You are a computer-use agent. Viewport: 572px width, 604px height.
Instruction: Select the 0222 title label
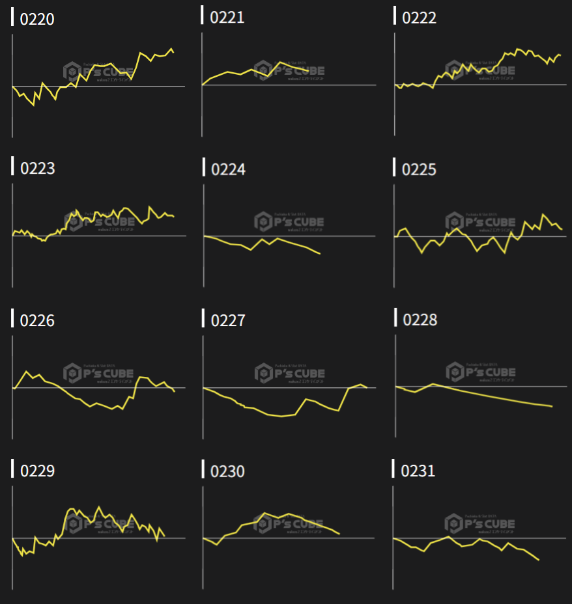pos(419,18)
